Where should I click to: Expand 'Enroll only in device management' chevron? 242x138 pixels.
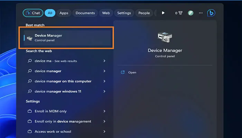coord(104,121)
